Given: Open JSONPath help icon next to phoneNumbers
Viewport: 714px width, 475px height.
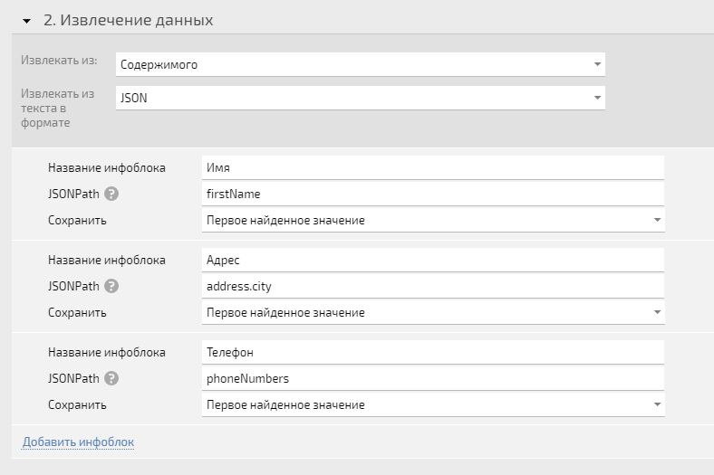Looking at the screenshot, I should (x=111, y=378).
